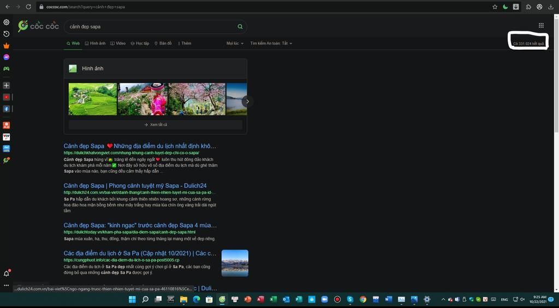The width and height of the screenshot is (559, 308).
Task: Click the address bar URL
Action: [86, 7]
